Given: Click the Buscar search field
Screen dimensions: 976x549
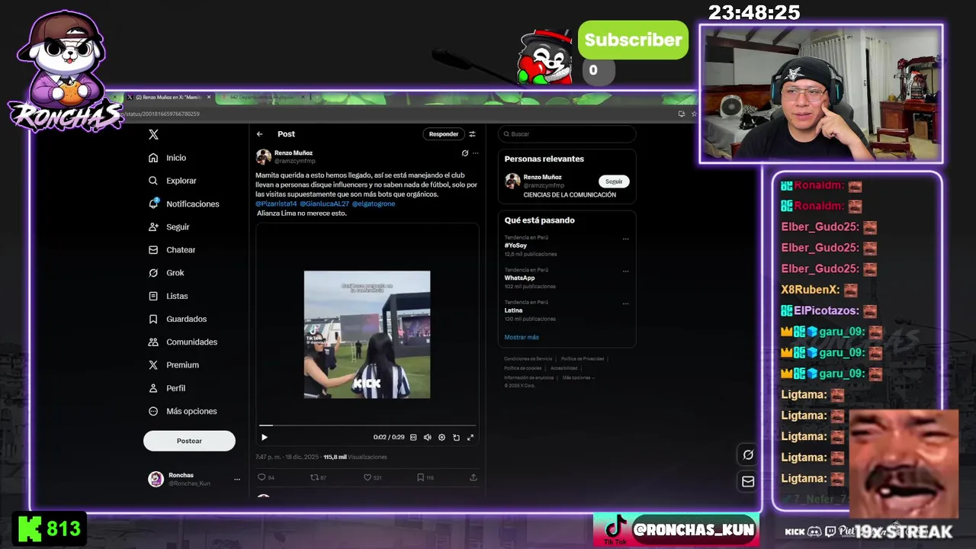Looking at the screenshot, I should point(567,134).
